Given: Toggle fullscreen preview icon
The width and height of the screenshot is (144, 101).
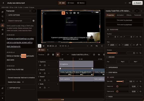Looking at the screenshot, I should click(x=102, y=46).
